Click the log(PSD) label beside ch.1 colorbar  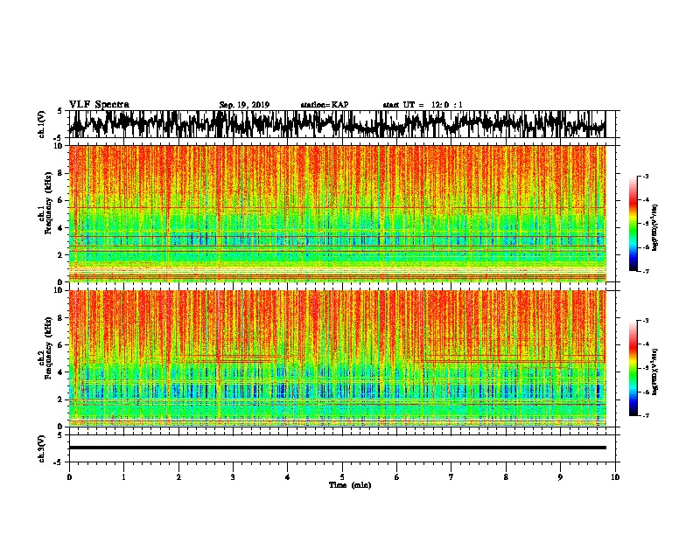pyautogui.click(x=655, y=228)
